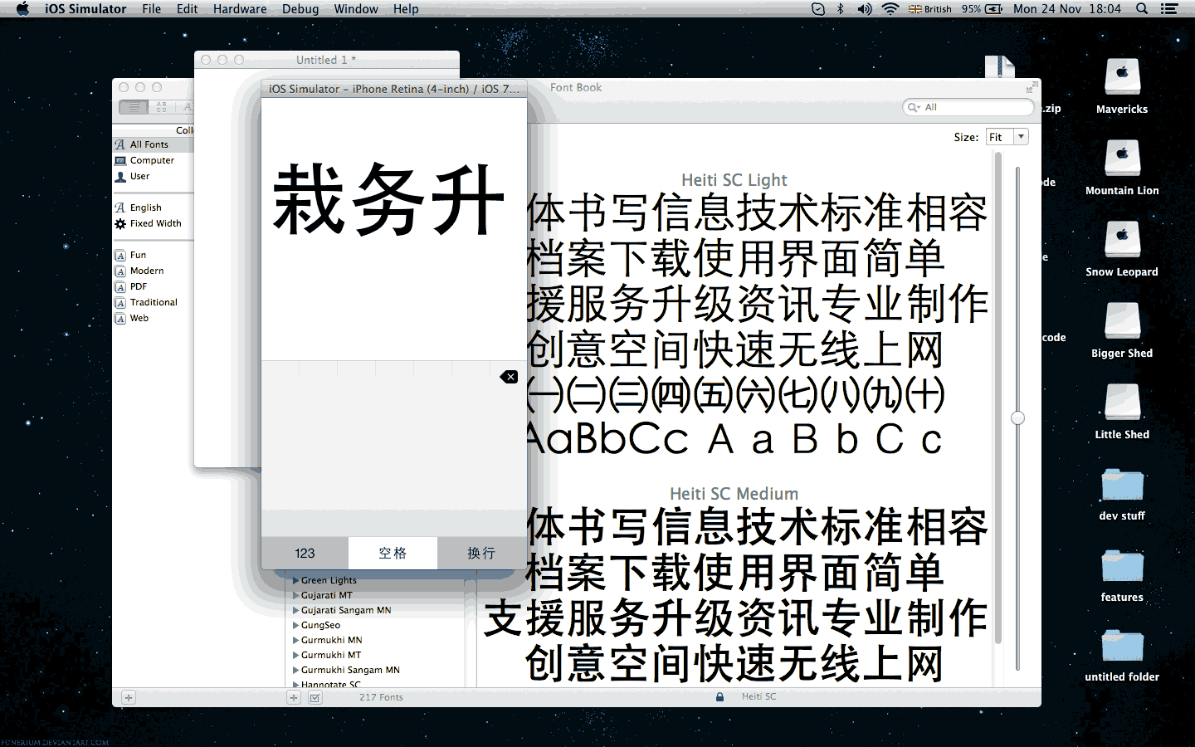Click the Untitled 1 window title bar
The width and height of the screenshot is (1195, 747).
click(327, 60)
